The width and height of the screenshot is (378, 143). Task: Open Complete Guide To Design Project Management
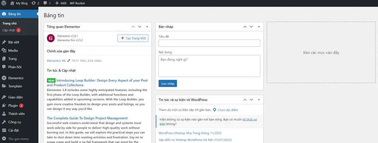[87, 118]
